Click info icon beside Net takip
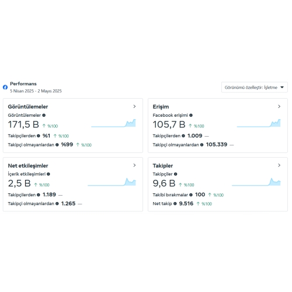The image size is (292, 292). [x=175, y=204]
